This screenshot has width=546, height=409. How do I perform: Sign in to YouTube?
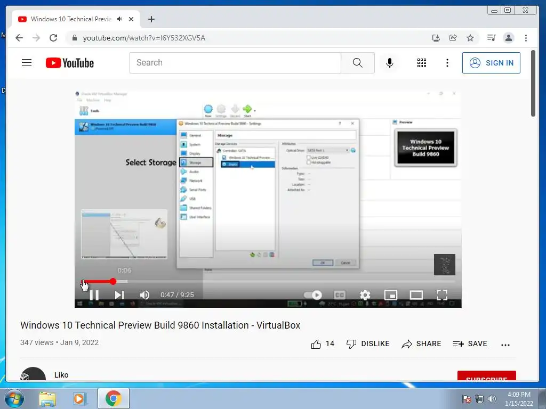click(491, 63)
